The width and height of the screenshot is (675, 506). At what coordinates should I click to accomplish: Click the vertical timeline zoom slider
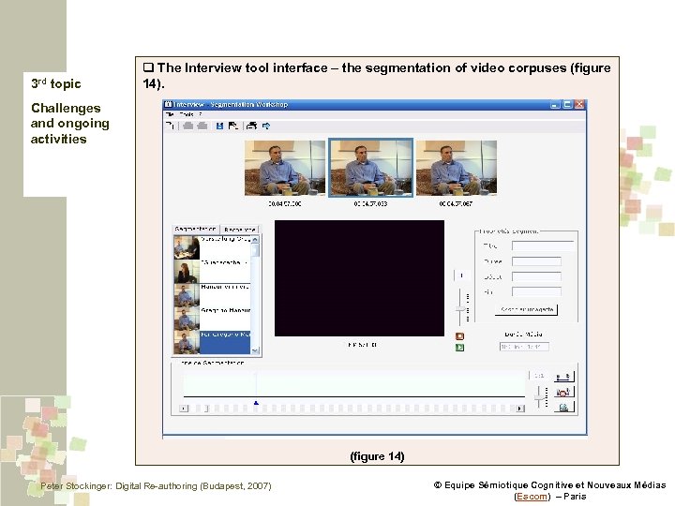pyautogui.click(x=540, y=396)
